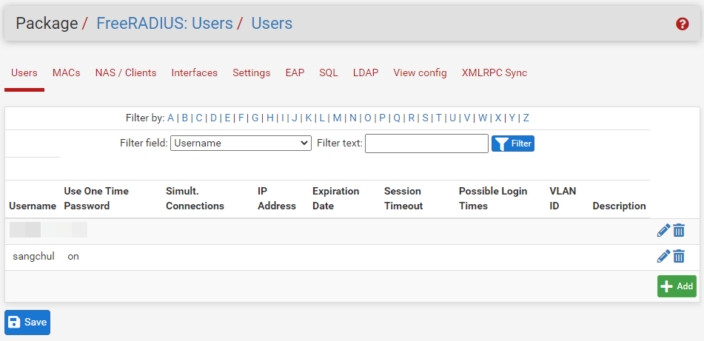Viewport: 704px width, 341px height.
Task: Filter users by letter G
Action: click(255, 118)
